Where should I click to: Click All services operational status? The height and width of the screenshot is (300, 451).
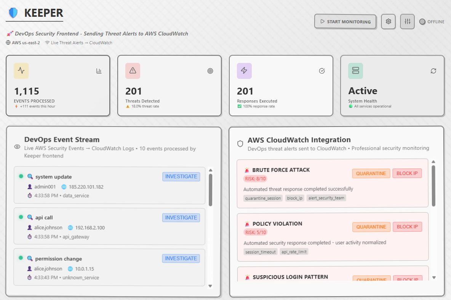coord(373,106)
